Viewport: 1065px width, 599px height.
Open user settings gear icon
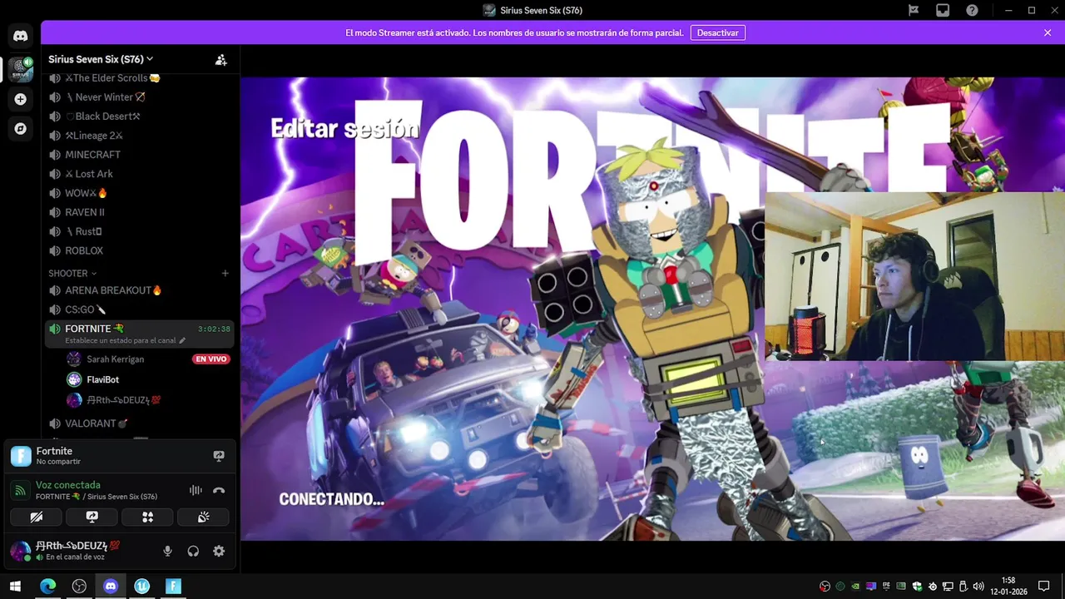click(x=219, y=551)
